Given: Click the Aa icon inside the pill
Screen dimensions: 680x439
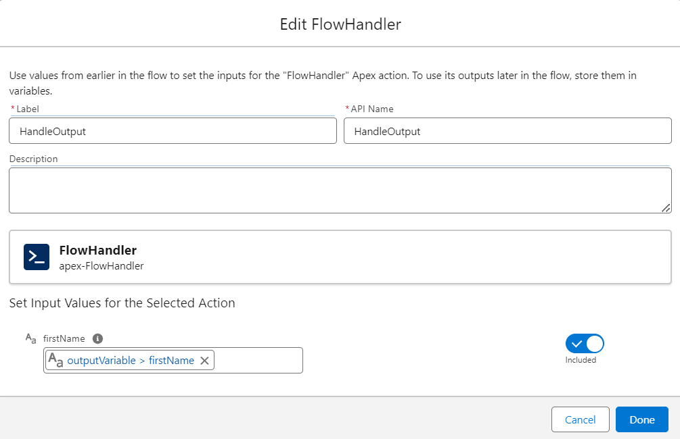Looking at the screenshot, I should 56,361.
